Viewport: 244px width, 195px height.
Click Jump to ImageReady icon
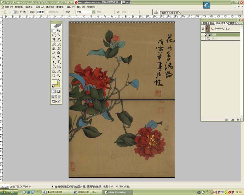coord(56,101)
